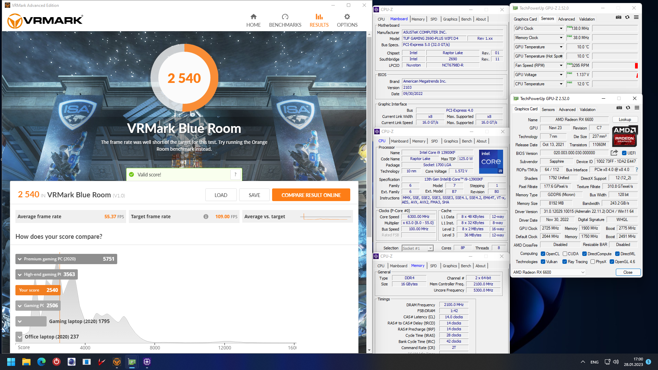Image resolution: width=658 pixels, height=370 pixels.
Task: Open Graphics tab in bottom CPU-Z window
Action: 450,266
